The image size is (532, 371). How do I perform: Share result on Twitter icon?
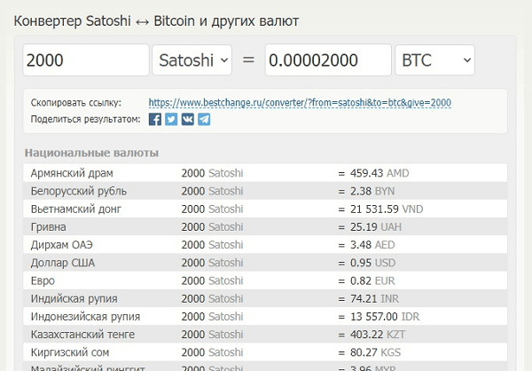click(x=171, y=120)
